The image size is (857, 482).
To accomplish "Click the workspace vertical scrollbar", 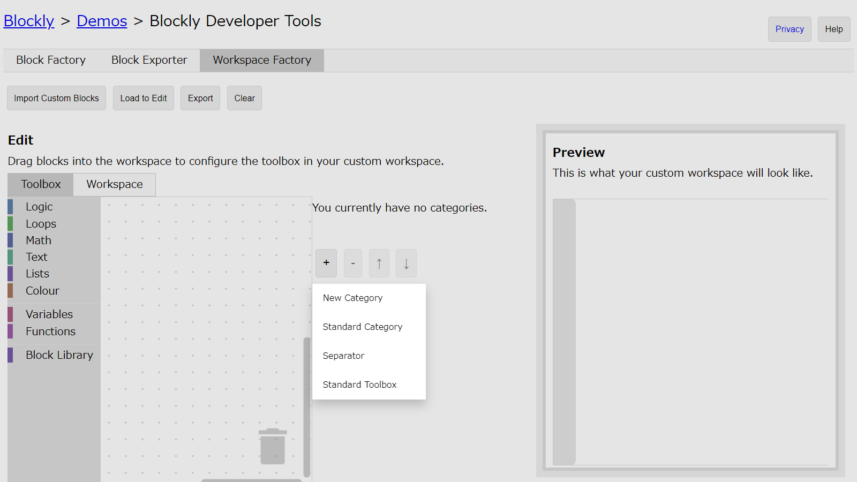I will [x=307, y=407].
